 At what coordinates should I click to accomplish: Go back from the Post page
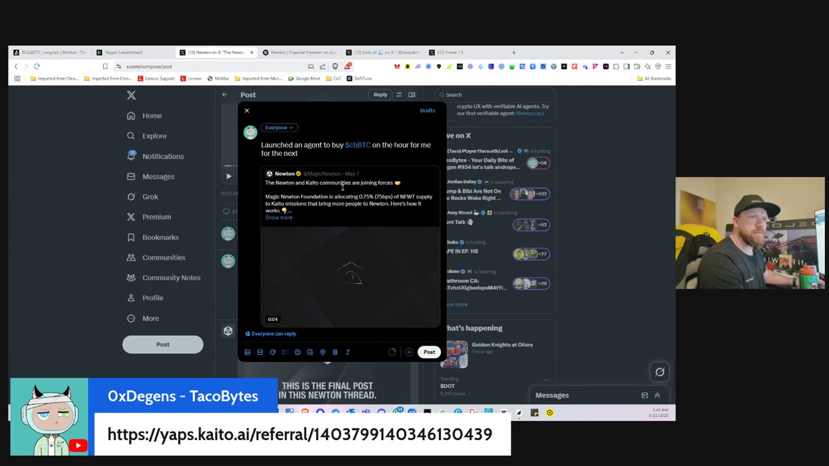225,94
